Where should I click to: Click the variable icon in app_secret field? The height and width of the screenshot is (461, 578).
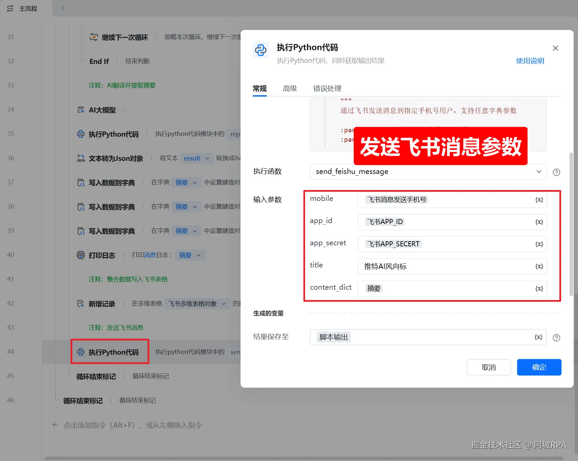click(539, 244)
